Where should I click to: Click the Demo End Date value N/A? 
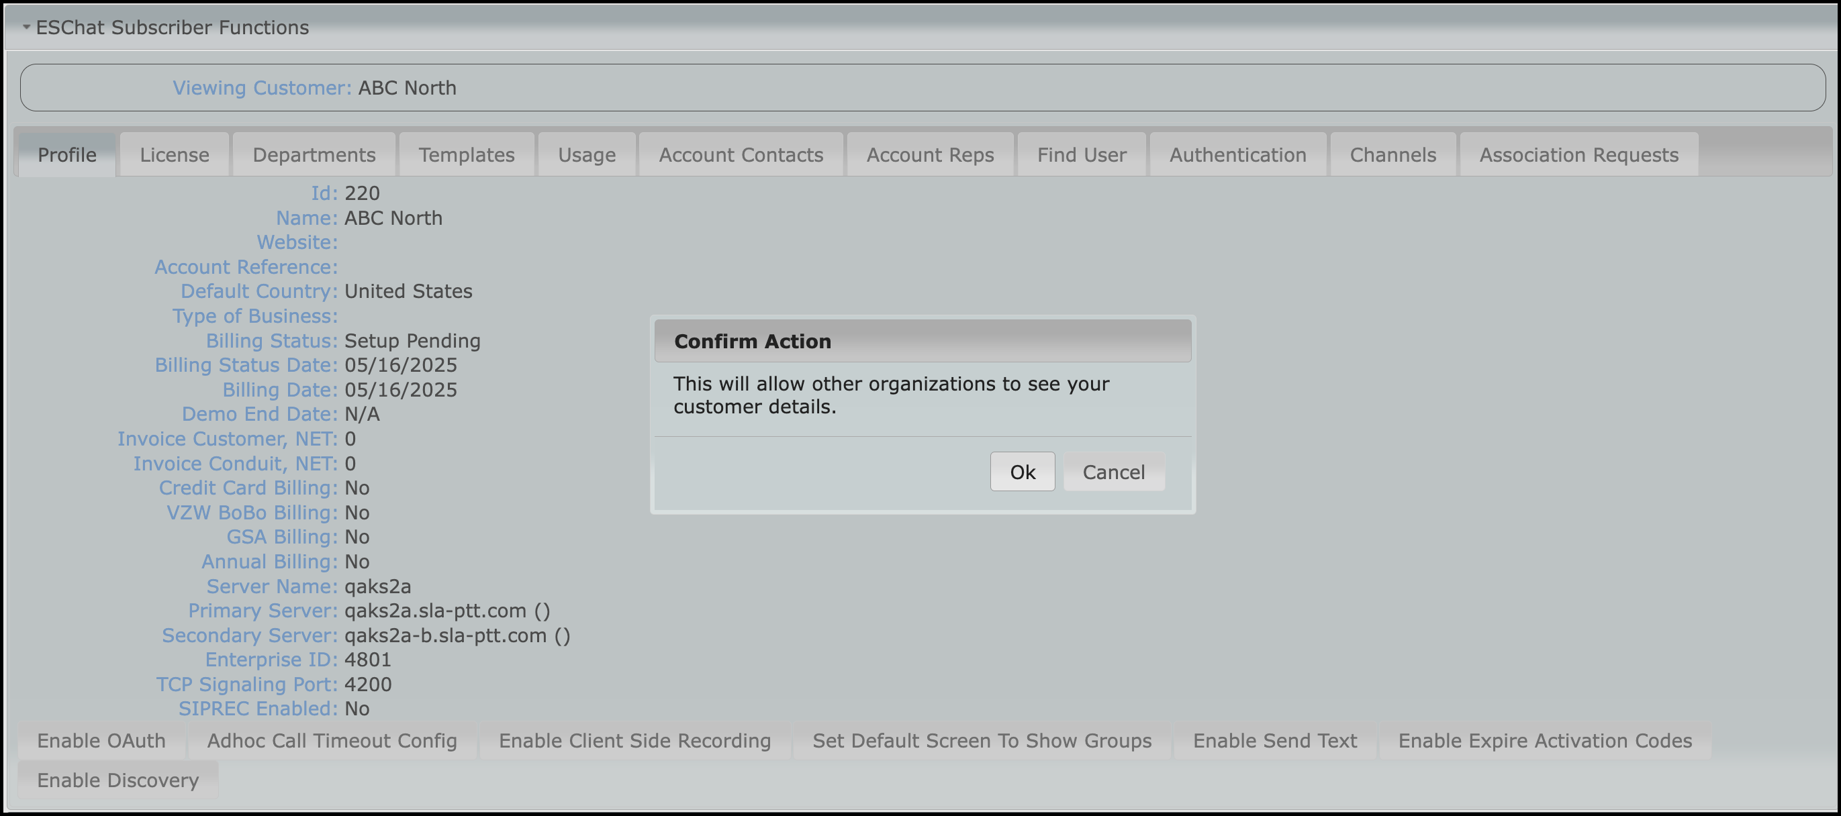pyautogui.click(x=363, y=415)
